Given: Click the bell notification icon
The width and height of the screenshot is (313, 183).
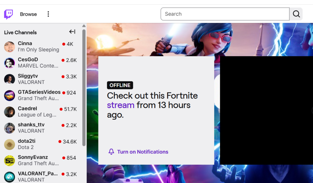Looking at the screenshot, I should coord(111,152).
